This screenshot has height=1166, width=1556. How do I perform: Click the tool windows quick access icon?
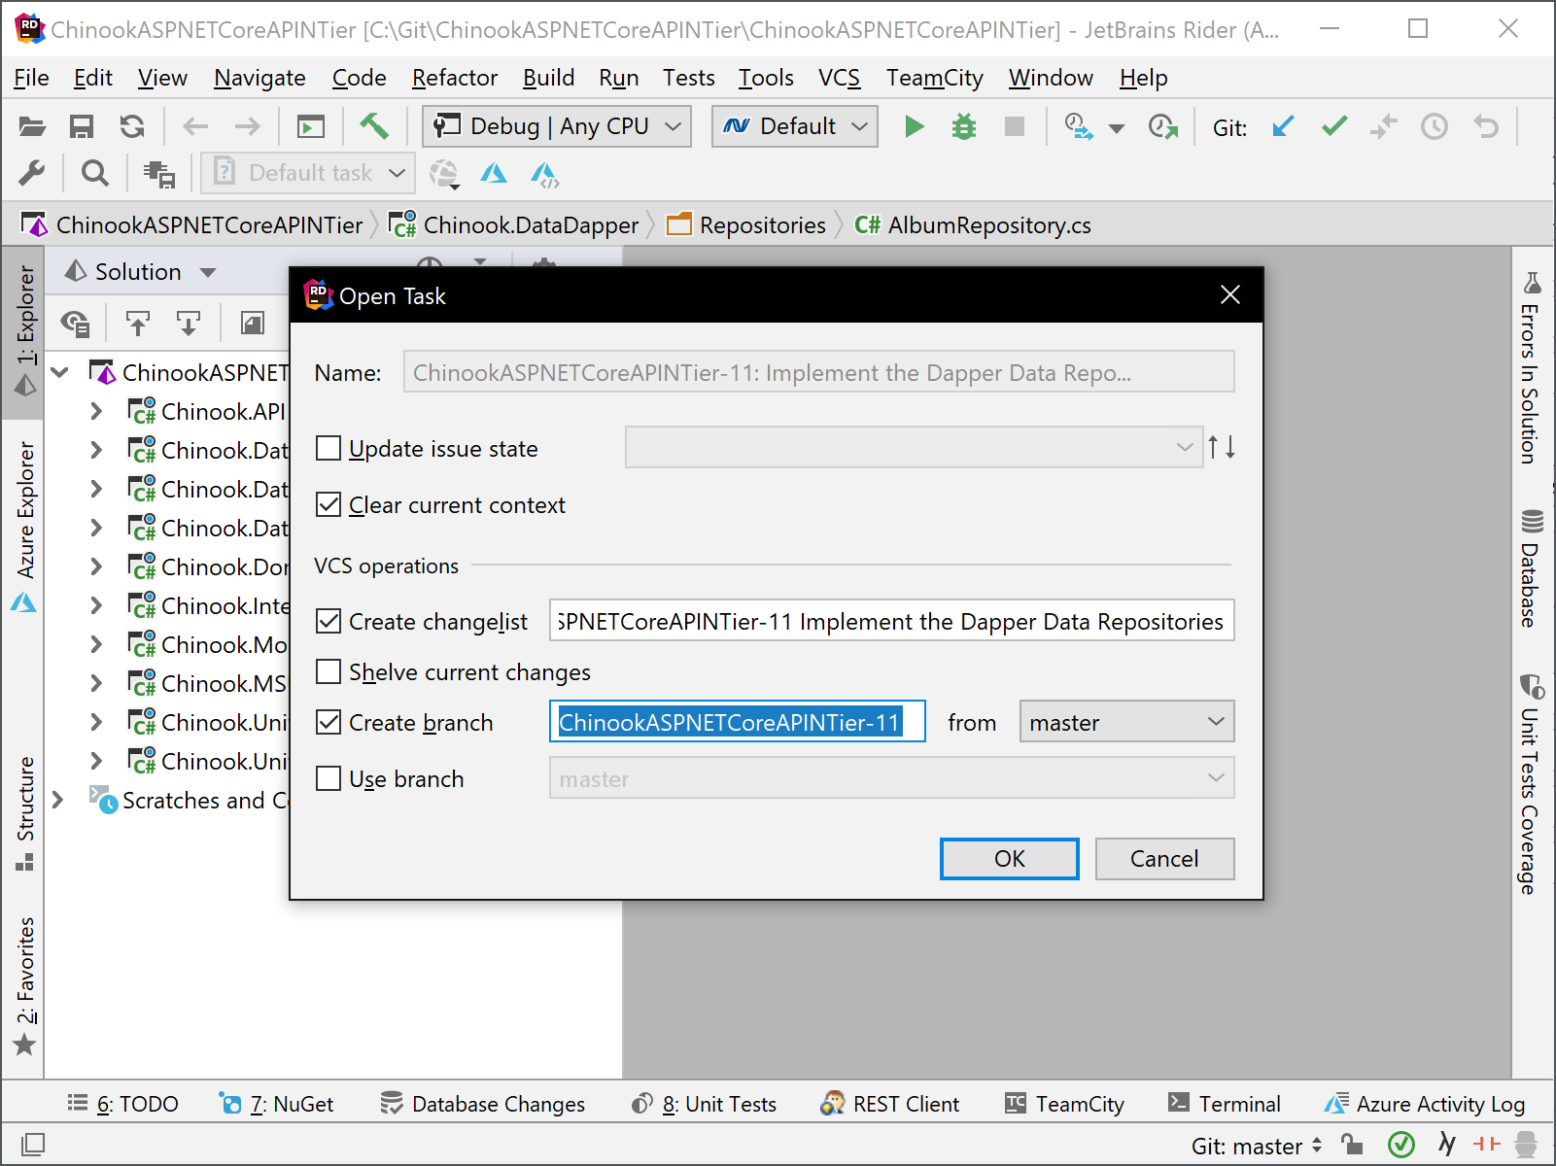tap(32, 1145)
